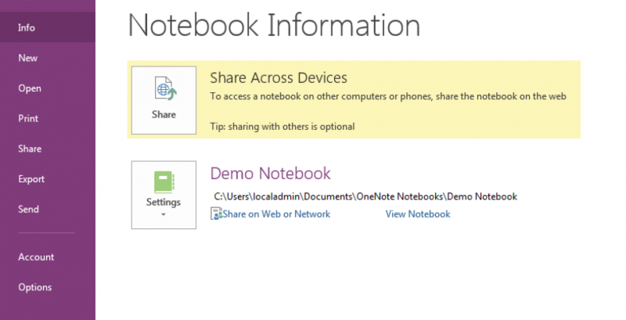Click the sharing-is-optional tip text
Screen dimensions: 626x320
pos(282,126)
